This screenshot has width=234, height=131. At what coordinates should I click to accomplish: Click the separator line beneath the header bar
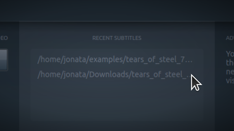click(x=117, y=21)
